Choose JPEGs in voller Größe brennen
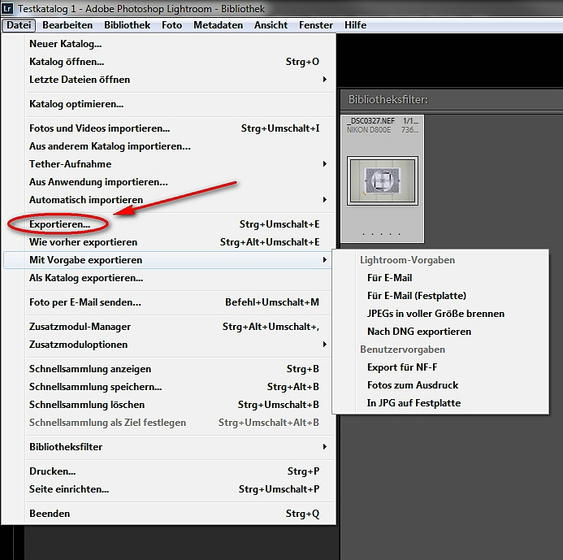Image resolution: width=563 pixels, height=560 pixels. (x=440, y=314)
